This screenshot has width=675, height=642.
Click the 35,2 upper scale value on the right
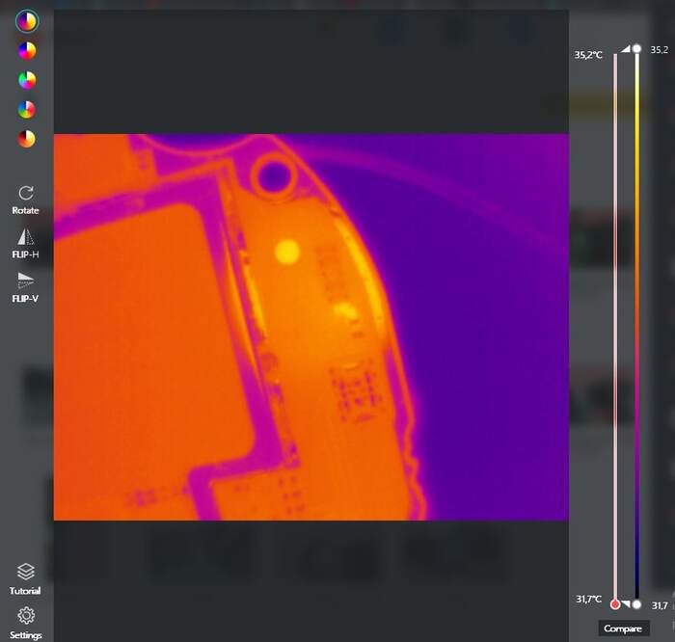(659, 49)
